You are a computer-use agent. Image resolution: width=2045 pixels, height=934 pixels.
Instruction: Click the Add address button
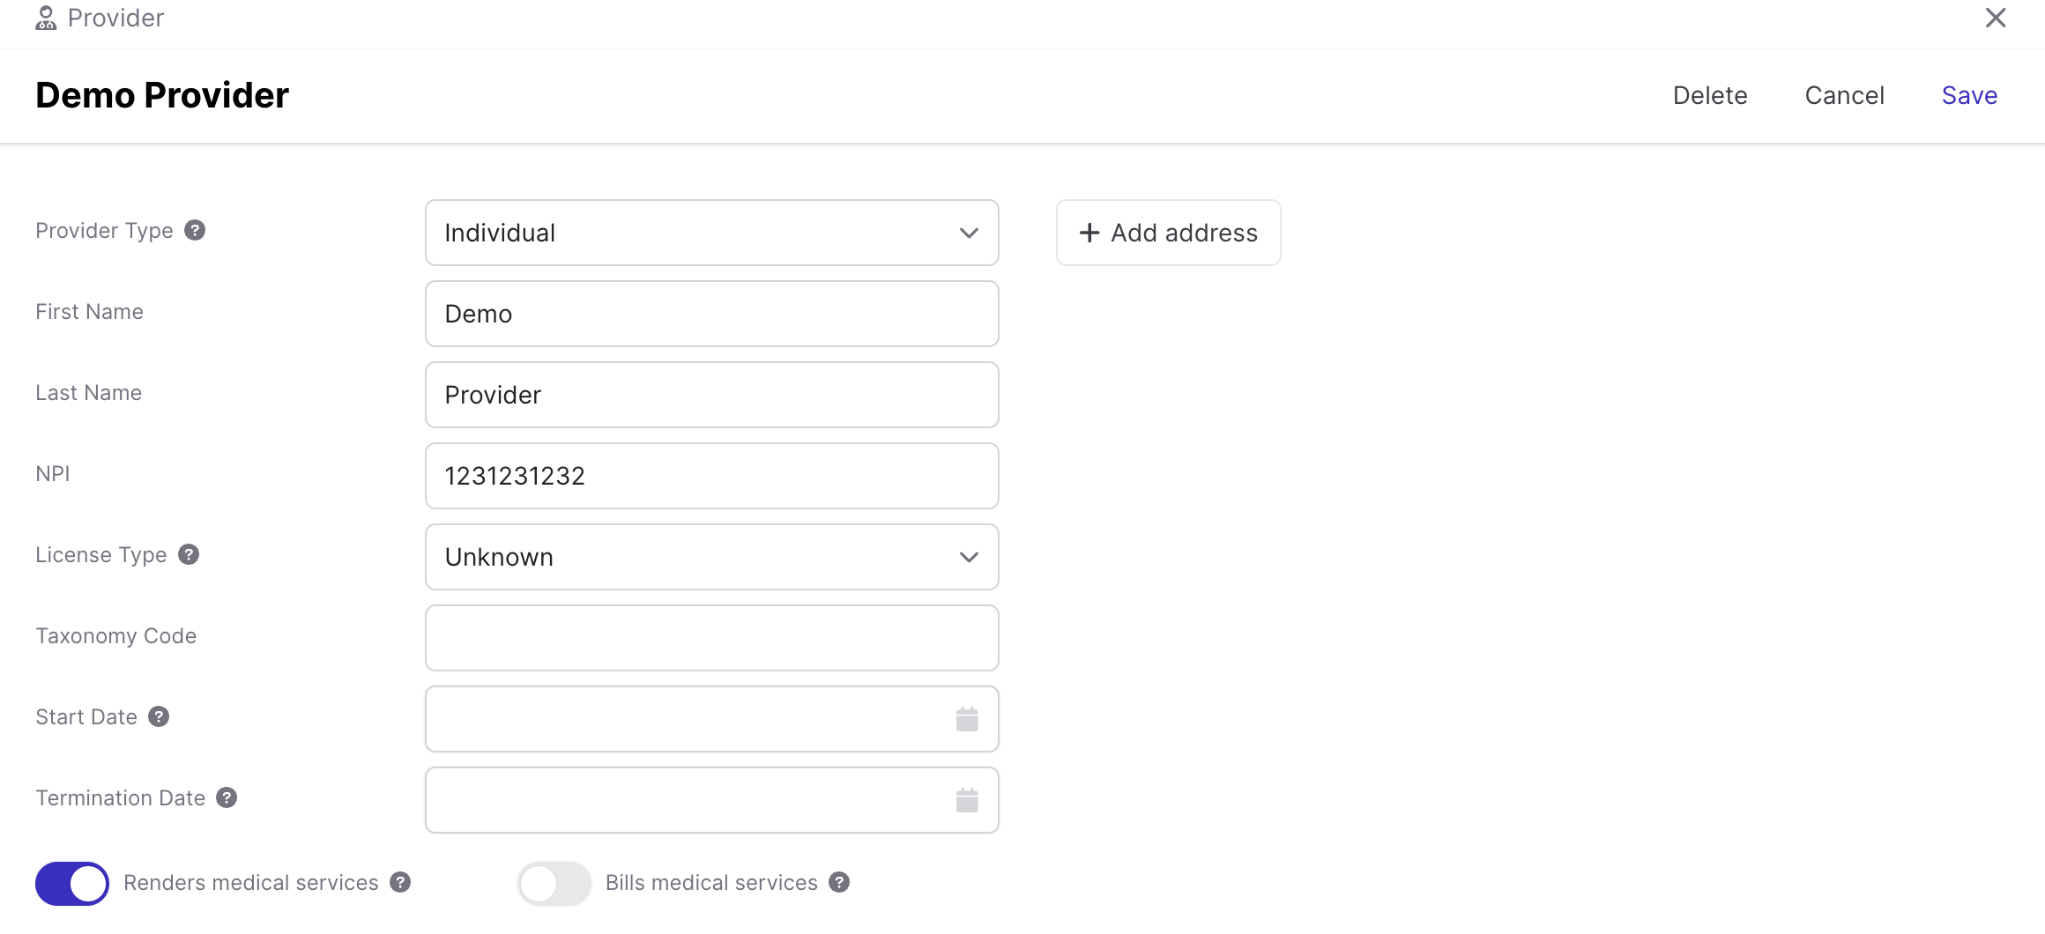[1168, 233]
